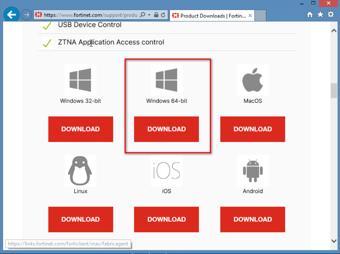
Task: Download the Linux installer
Action: (81, 219)
